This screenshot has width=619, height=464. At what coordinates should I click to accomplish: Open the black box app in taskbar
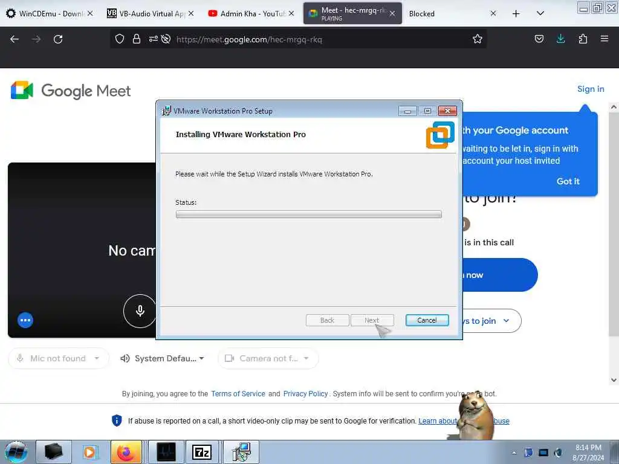[54, 452]
